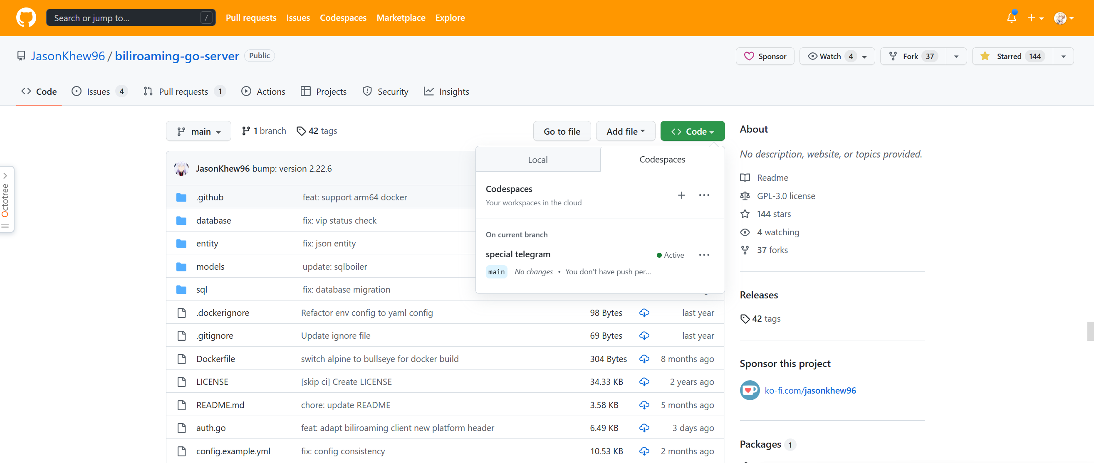This screenshot has height=463, width=1094.
Task: Open codespace options ellipsis next to Active
Action: click(704, 255)
